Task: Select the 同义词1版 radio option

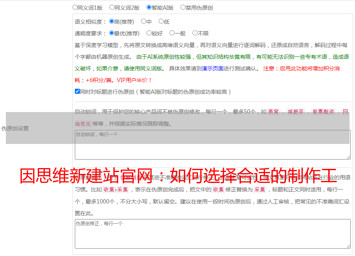Action: pyautogui.click(x=75, y=7)
